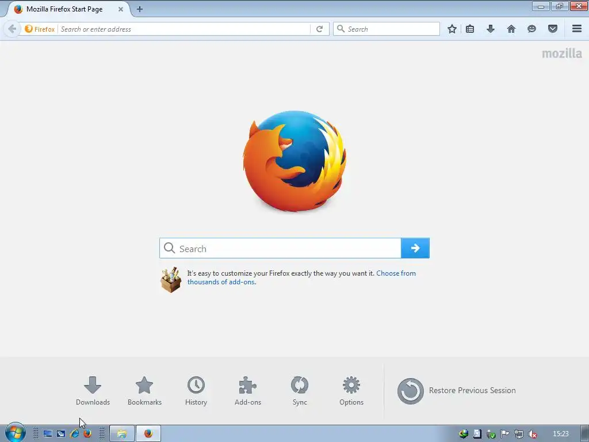Open Options from start page launcher
Screen dimensions: 589x442
pyautogui.click(x=351, y=391)
